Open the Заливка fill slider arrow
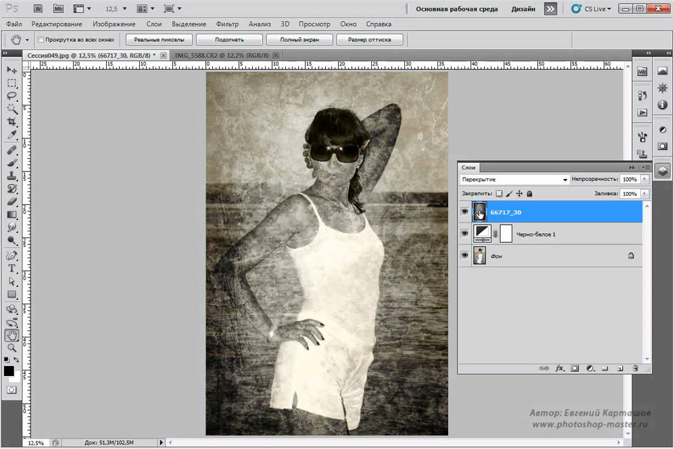 [x=644, y=194]
